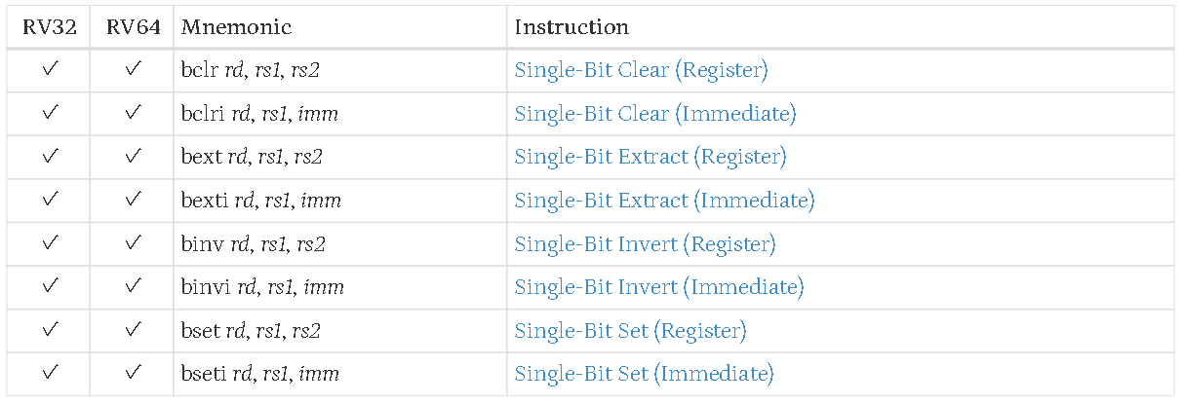Follow the Single-Bit Invert (Immediate) link
The image size is (1182, 404).
[658, 287]
